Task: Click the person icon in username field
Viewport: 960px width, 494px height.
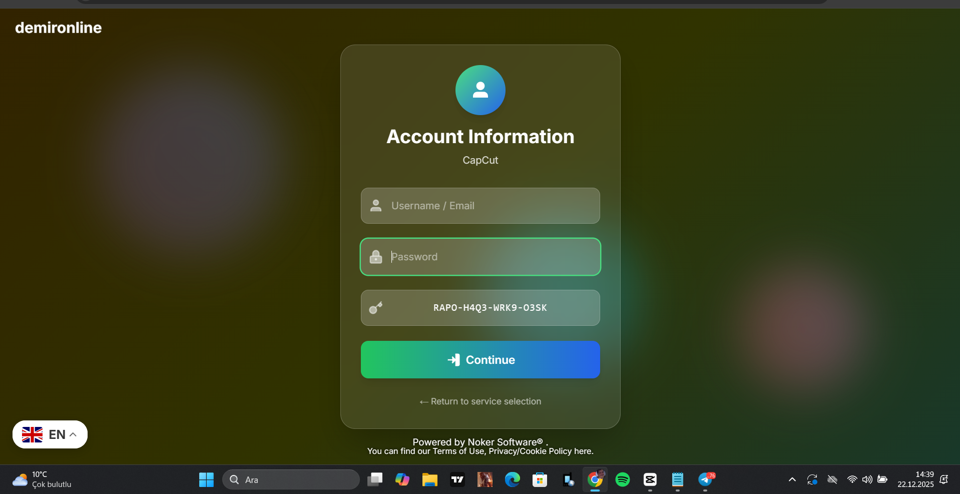Action: pos(376,206)
